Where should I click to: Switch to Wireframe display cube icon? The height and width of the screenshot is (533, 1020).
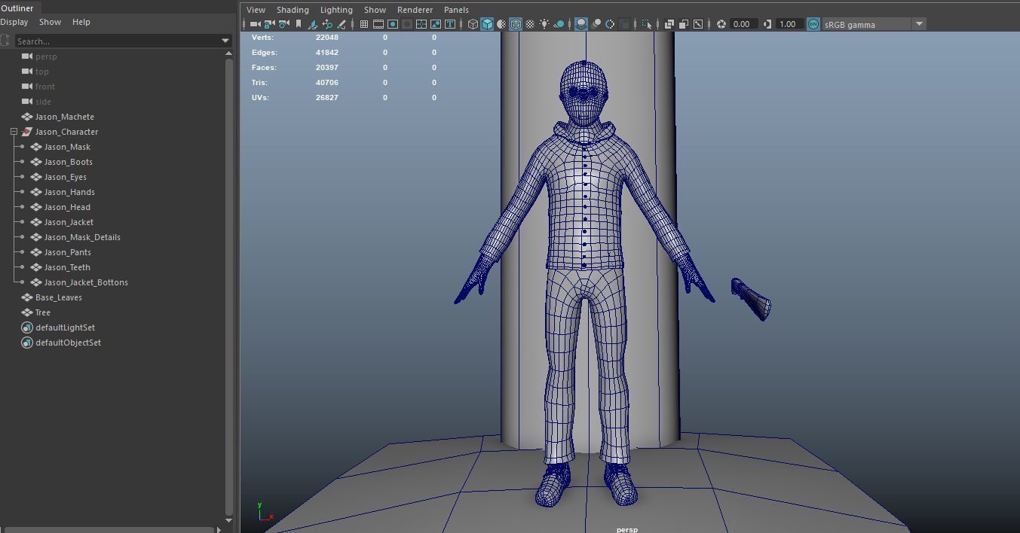point(473,24)
